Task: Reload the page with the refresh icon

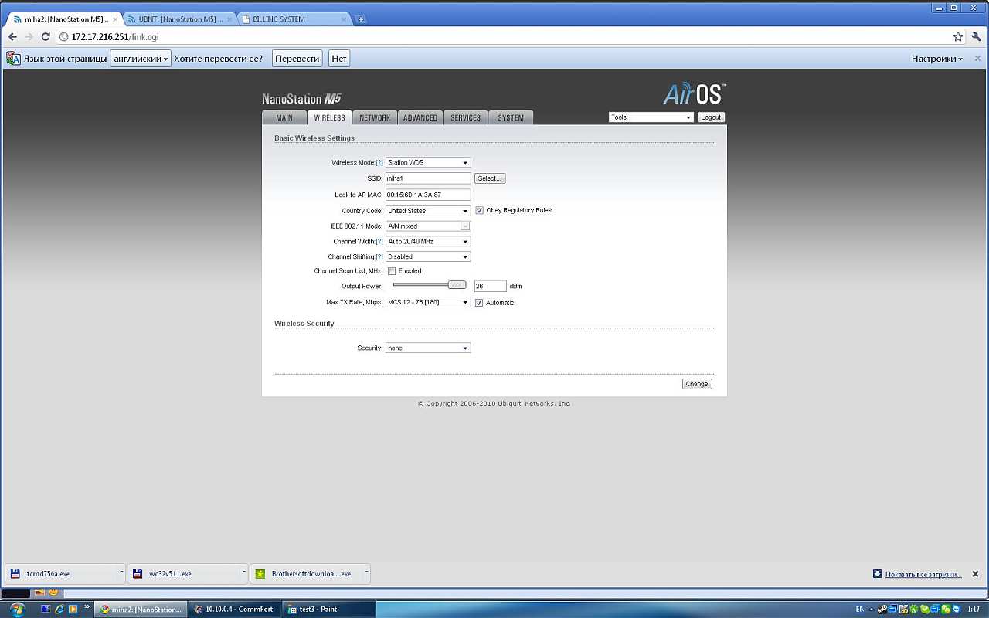Action: (x=46, y=37)
